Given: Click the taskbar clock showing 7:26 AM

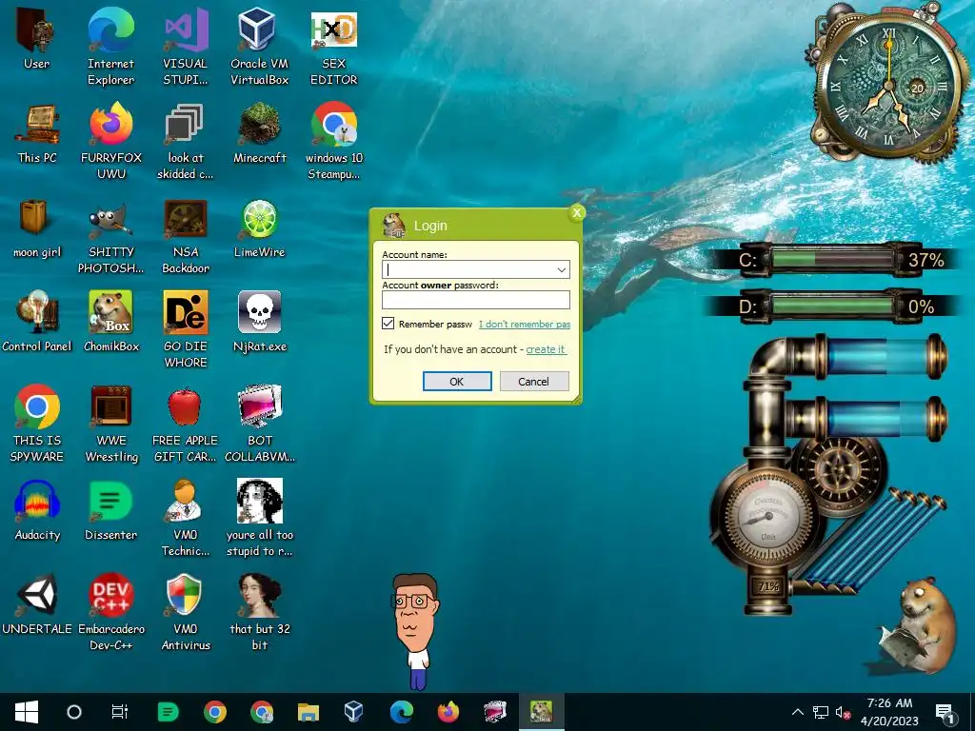Looking at the screenshot, I should pyautogui.click(x=889, y=712).
